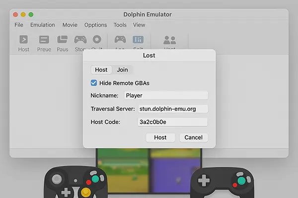The width and height of the screenshot is (298, 198).
Task: Click the Dolphin Emulator window title
Action: [x=148, y=14]
